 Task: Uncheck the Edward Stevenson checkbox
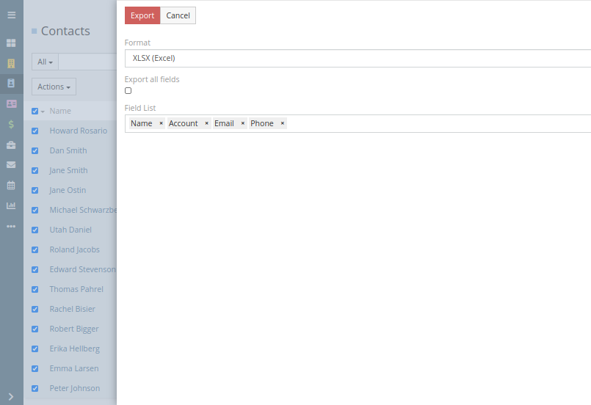pos(35,270)
